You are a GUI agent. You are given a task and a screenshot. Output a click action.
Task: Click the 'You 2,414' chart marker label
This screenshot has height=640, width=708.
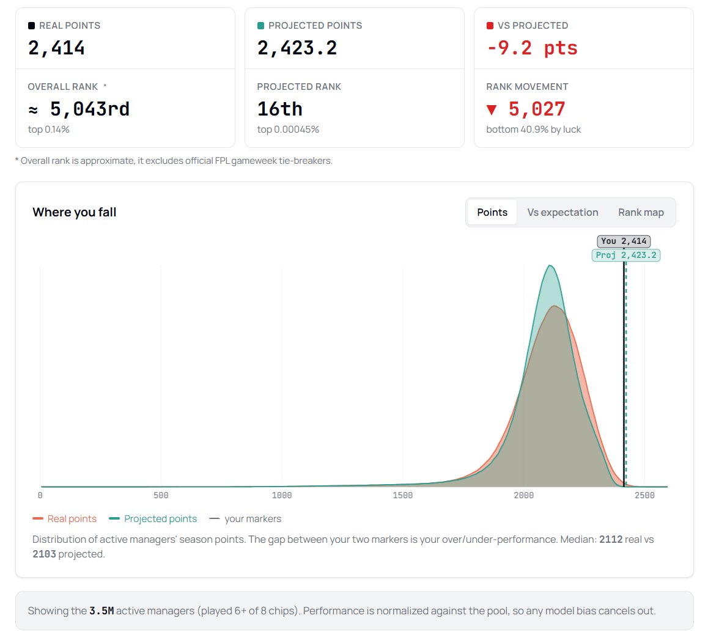click(x=624, y=241)
